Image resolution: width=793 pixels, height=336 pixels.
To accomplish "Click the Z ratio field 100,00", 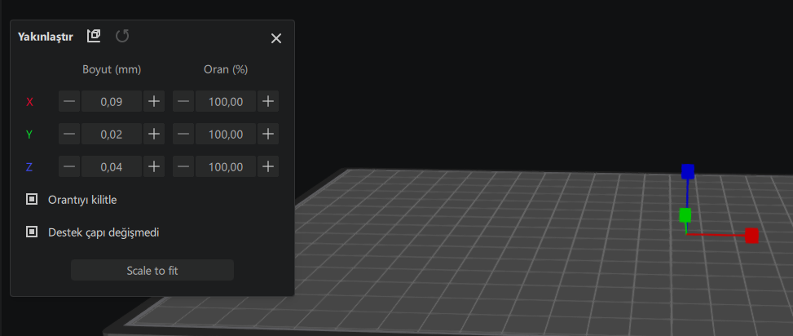I will pos(226,166).
